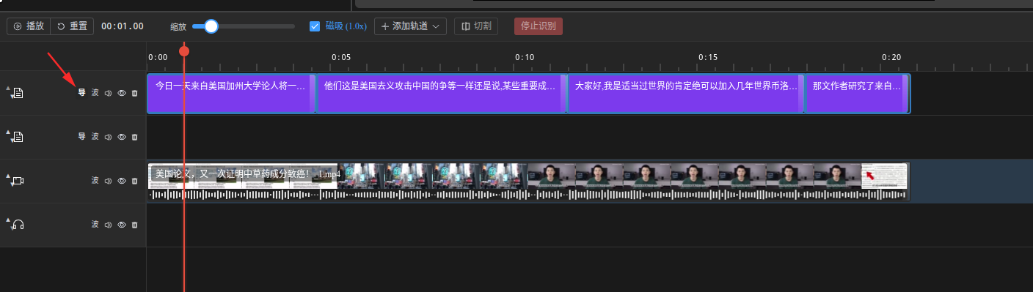Click the 0:10 mark on timeline ruler
Viewport: 1033px width, 292px height.
pyautogui.click(x=525, y=56)
